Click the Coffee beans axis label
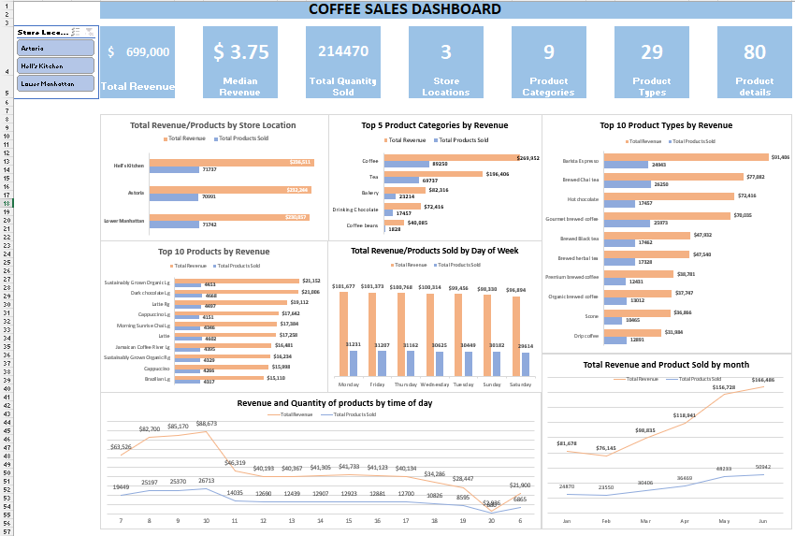The width and height of the screenshot is (795, 536). 363,225
